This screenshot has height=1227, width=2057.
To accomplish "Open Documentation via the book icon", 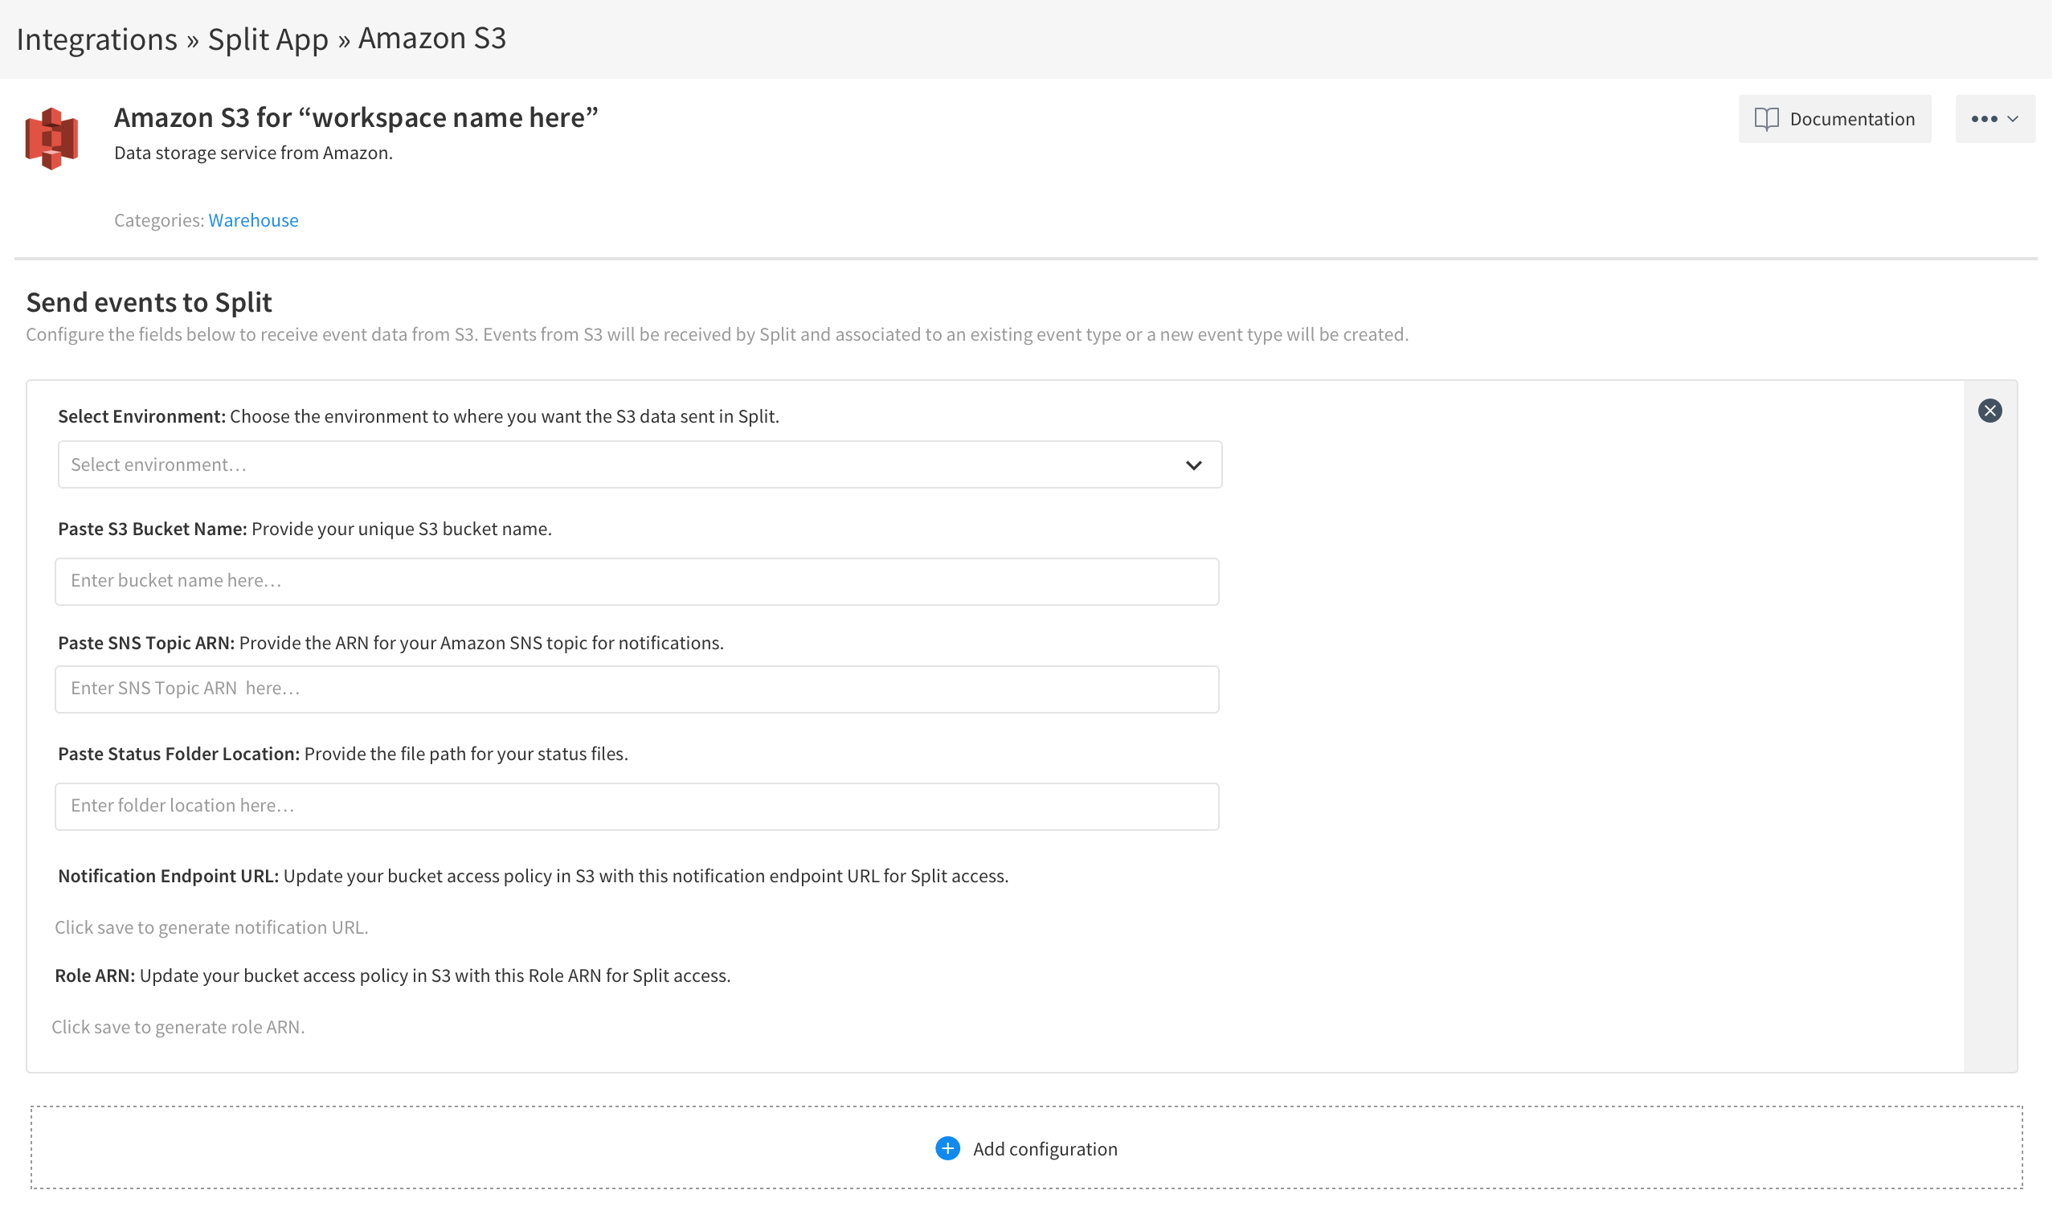I will (1766, 118).
